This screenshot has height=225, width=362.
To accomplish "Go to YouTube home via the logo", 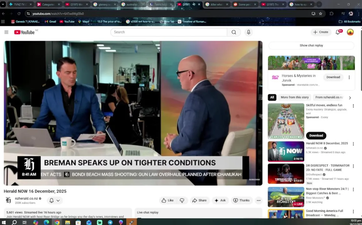I will [24, 32].
